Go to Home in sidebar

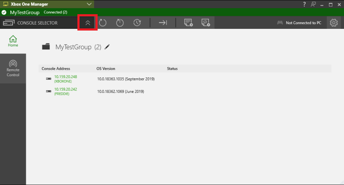click(x=13, y=41)
